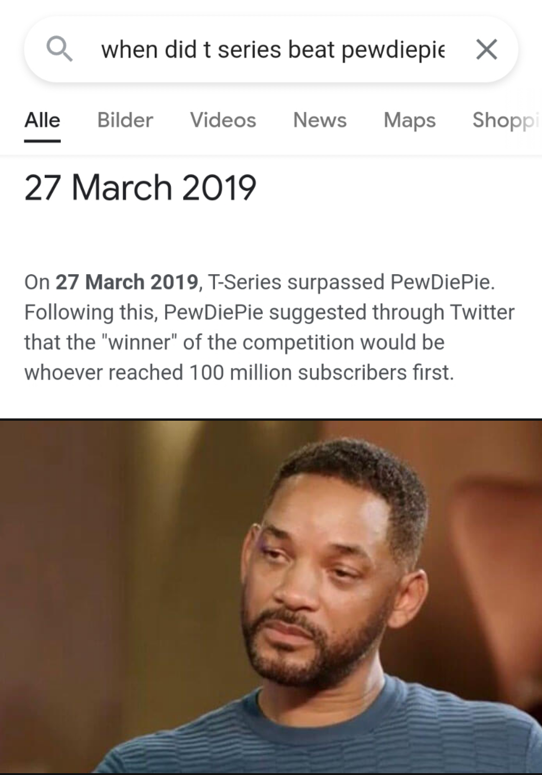The image size is (542, 775).
Task: Click the active underline beneath Alle
Action: coord(42,141)
